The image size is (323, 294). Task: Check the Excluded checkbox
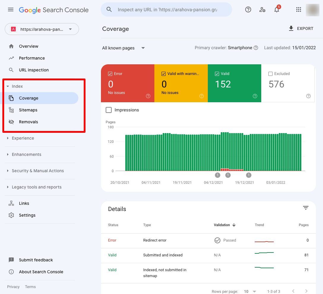point(270,74)
